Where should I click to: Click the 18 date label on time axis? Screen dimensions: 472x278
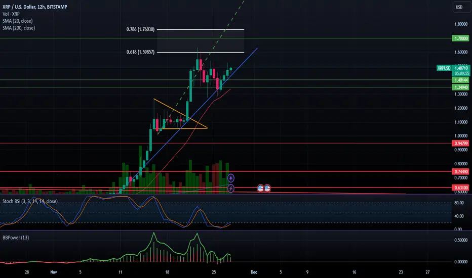coord(167,272)
